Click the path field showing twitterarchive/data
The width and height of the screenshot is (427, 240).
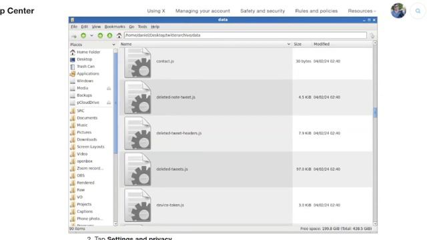[x=246, y=35]
